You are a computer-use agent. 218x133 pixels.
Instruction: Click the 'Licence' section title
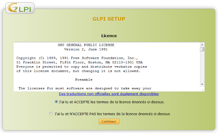click(109, 36)
